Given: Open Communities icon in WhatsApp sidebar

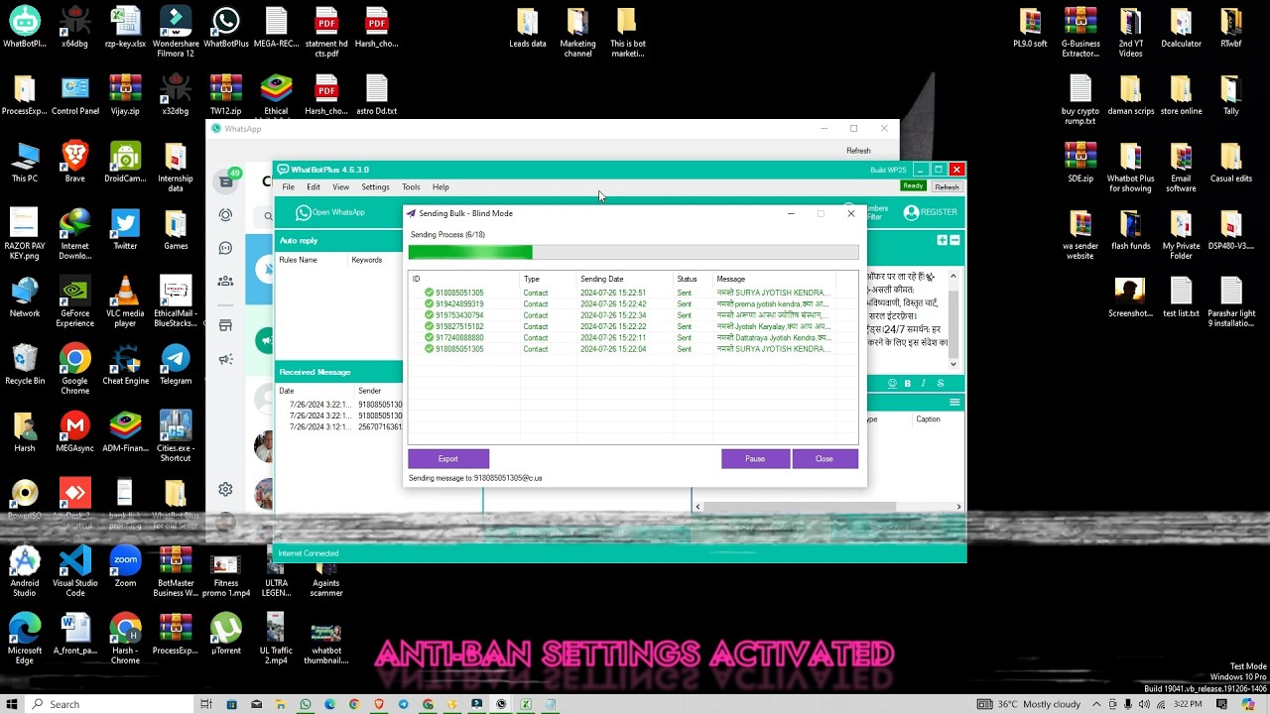Looking at the screenshot, I should (226, 281).
